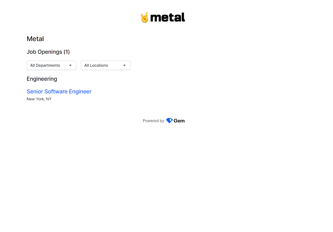333x232 pixels.
Task: Click the Powered by text
Action: coord(153,121)
